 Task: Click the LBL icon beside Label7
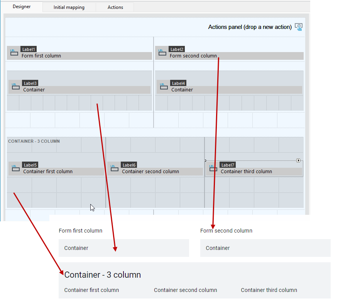click(x=213, y=168)
